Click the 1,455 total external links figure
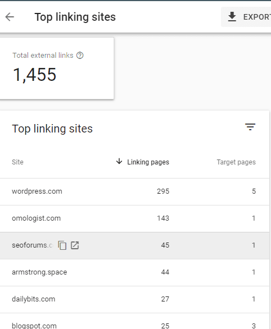This screenshot has height=329, width=271. tap(35, 75)
